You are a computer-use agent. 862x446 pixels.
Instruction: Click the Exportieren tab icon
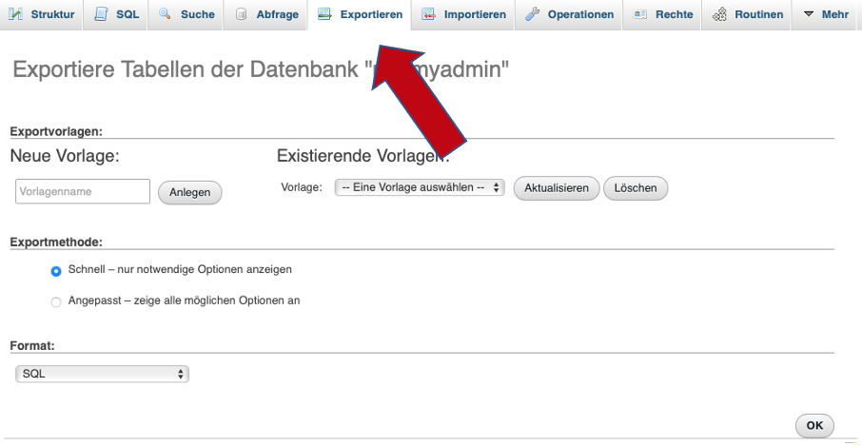[324, 14]
